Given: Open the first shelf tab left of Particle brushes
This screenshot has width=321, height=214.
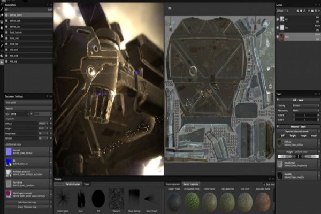Looking at the screenshot, I should (59, 184).
